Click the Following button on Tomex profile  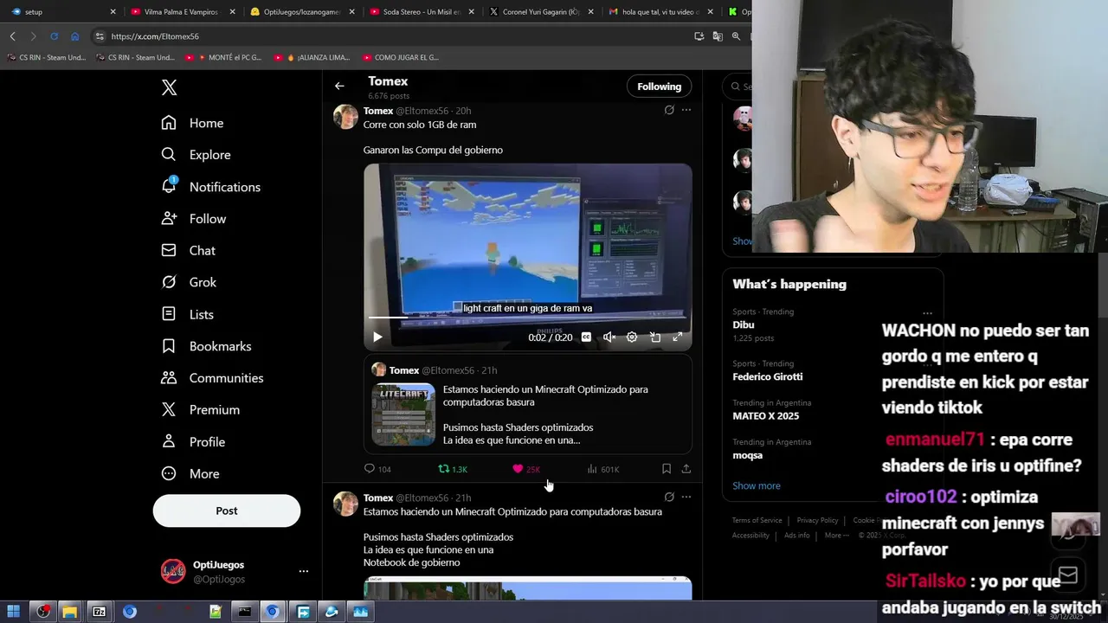660,87
